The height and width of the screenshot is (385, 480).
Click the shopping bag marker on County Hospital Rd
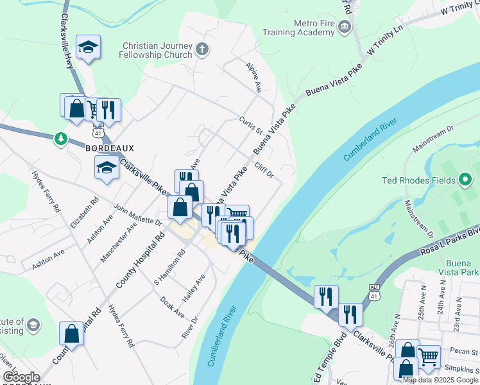[71, 335]
